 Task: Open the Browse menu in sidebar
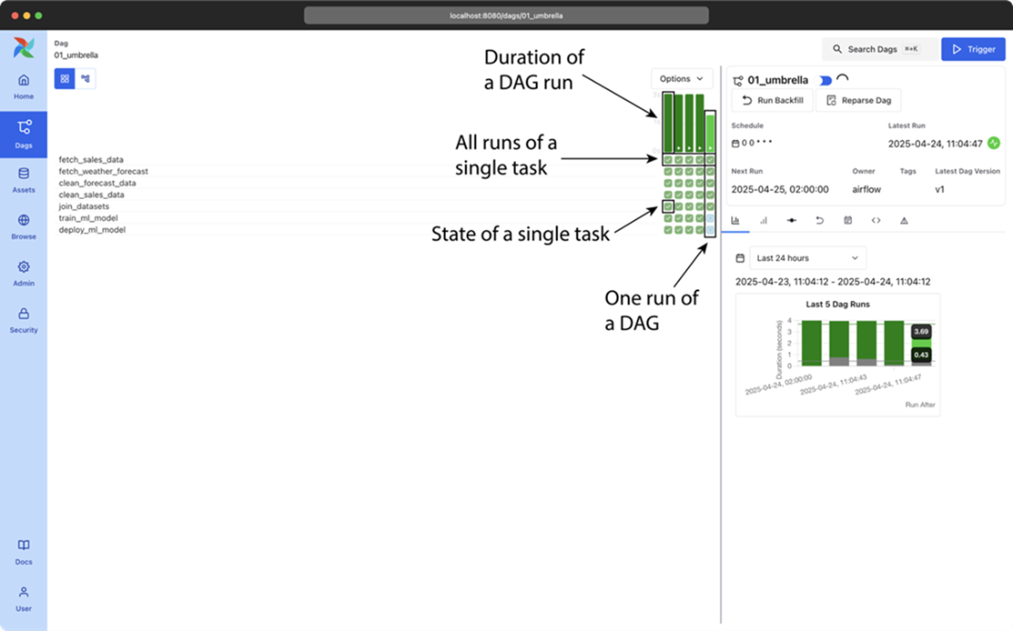coord(23,227)
